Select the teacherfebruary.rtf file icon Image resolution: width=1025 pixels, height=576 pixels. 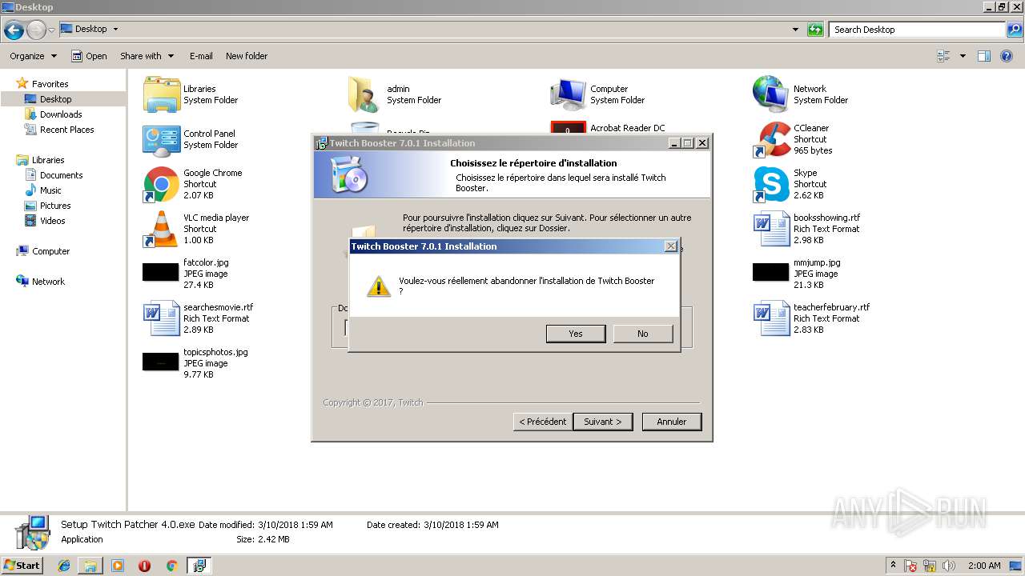771,318
